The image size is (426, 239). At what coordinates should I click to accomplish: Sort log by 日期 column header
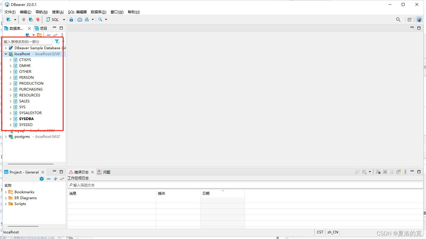(222, 193)
